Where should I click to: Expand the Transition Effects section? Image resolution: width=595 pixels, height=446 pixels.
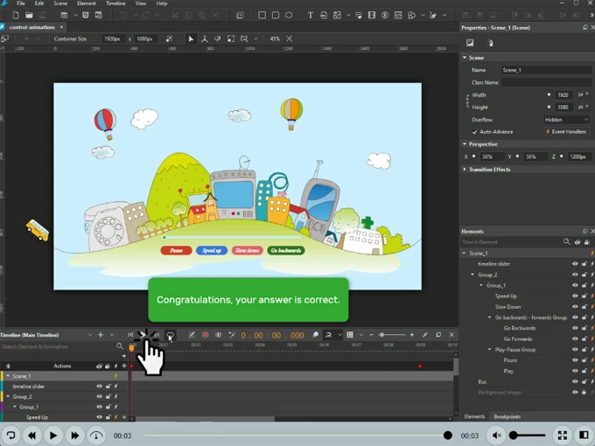coord(465,170)
